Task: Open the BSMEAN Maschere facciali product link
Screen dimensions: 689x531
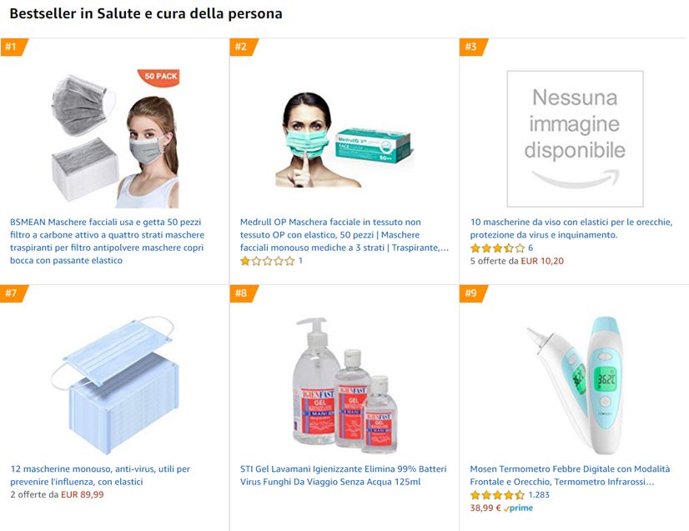Action: pos(107,241)
